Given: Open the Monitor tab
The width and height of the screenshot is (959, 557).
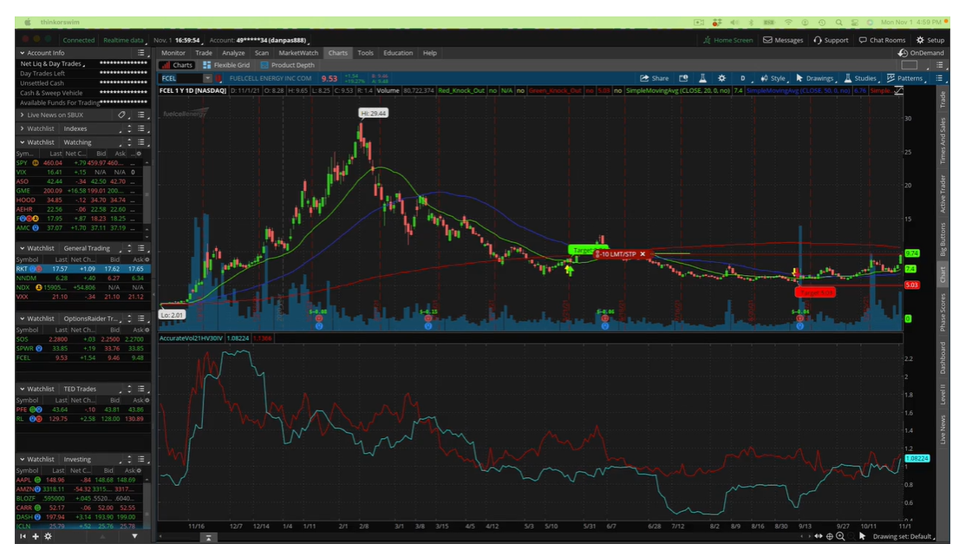Looking at the screenshot, I should (173, 53).
